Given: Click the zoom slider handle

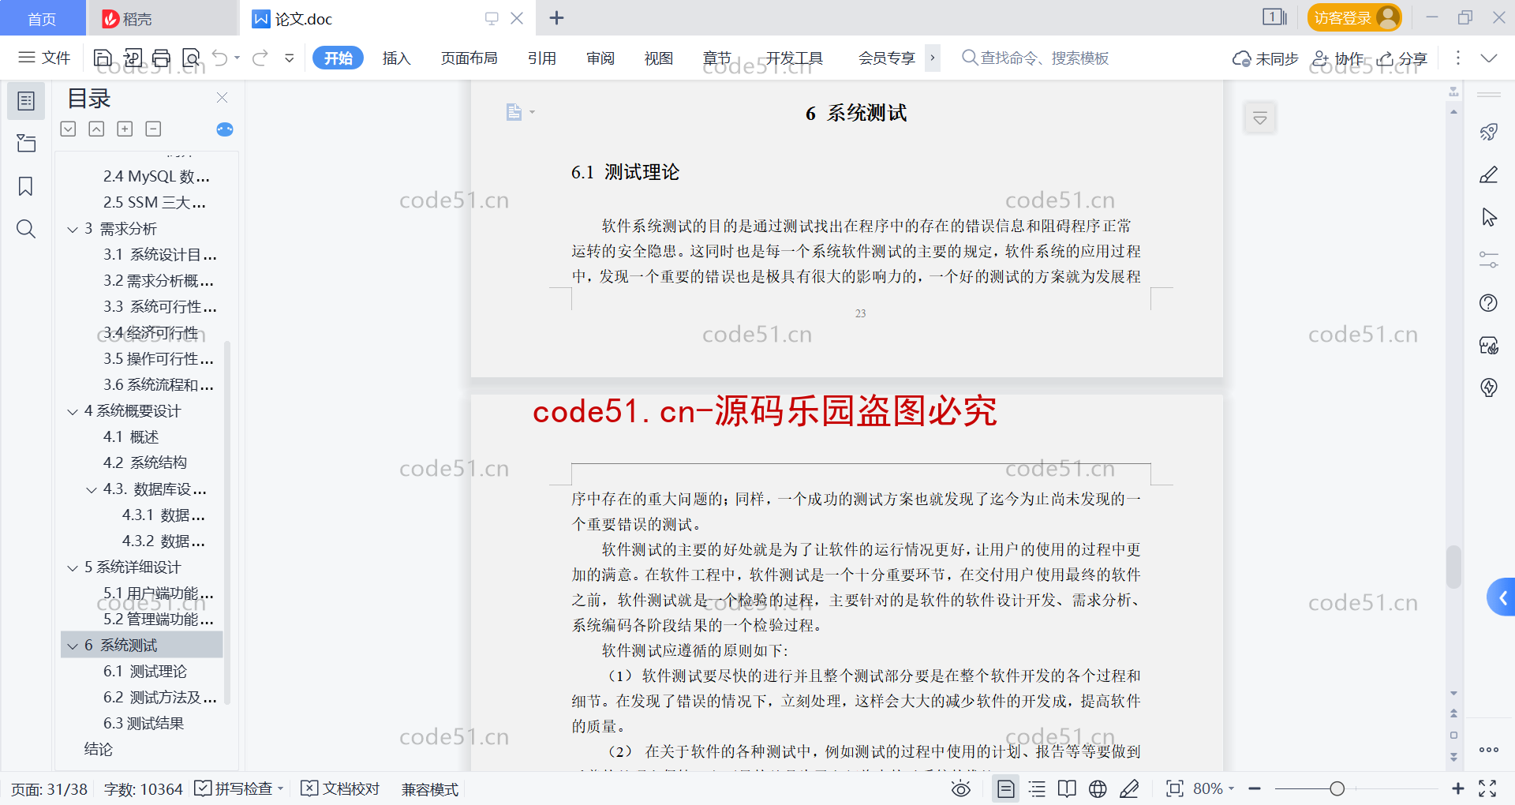Looking at the screenshot, I should tap(1337, 788).
